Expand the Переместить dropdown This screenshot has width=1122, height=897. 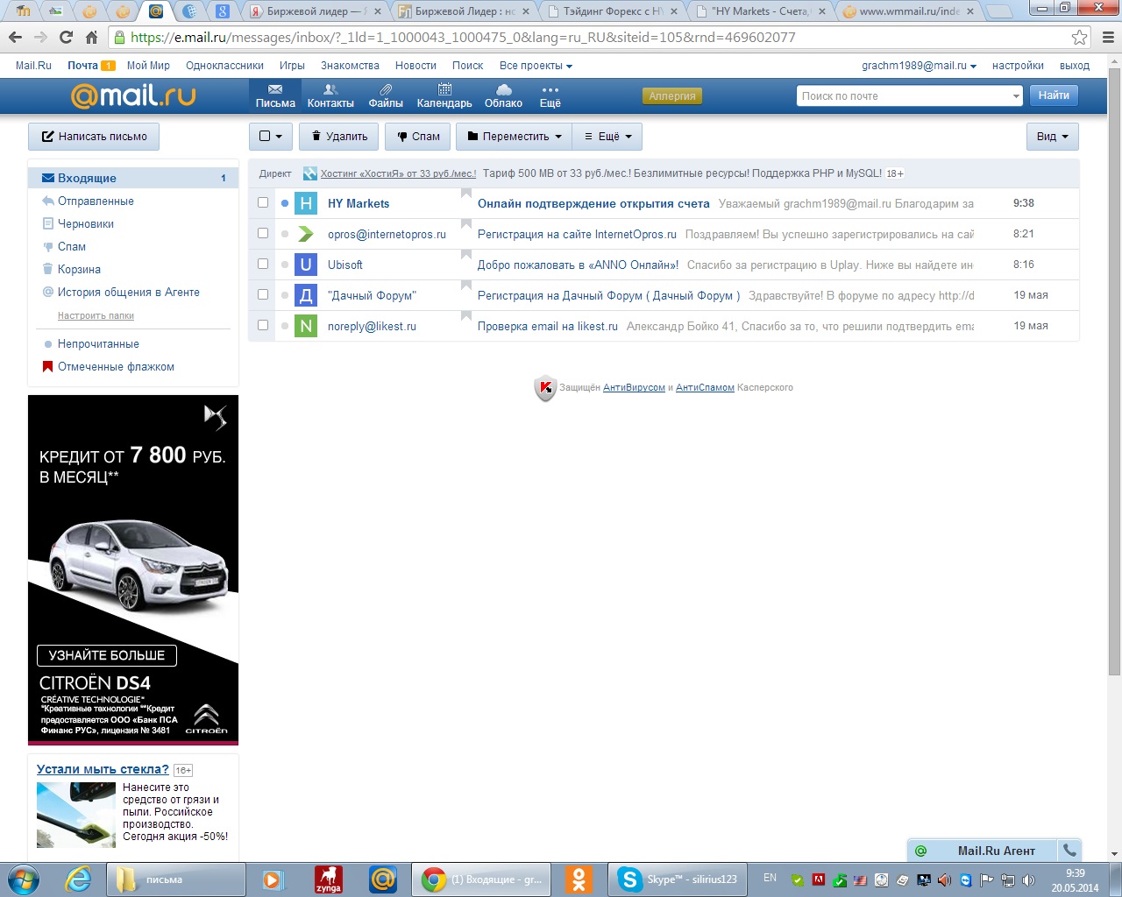pyautogui.click(x=515, y=137)
